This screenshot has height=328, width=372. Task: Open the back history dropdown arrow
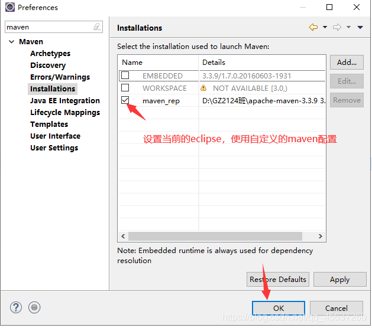point(325,27)
